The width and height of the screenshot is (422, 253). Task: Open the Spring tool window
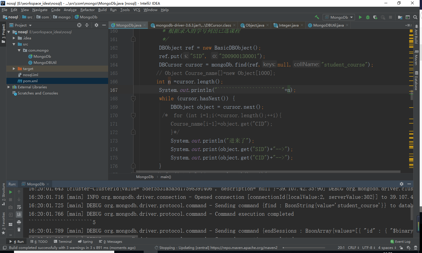[x=85, y=242]
